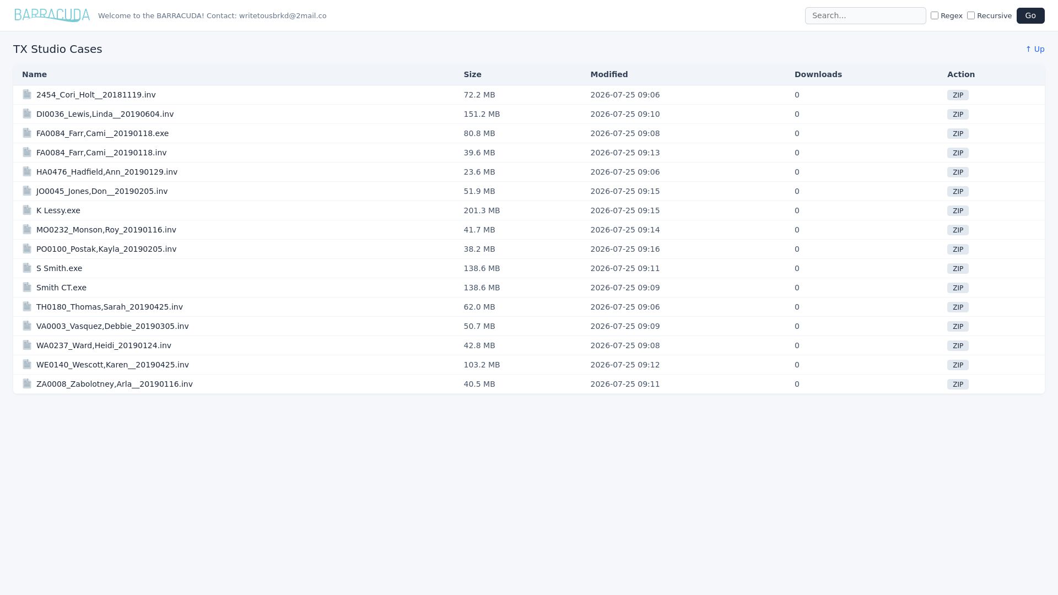The height and width of the screenshot is (595, 1058).
Task: Open file MO0232_Monson,Roy_20190116.inv
Action: pos(106,230)
